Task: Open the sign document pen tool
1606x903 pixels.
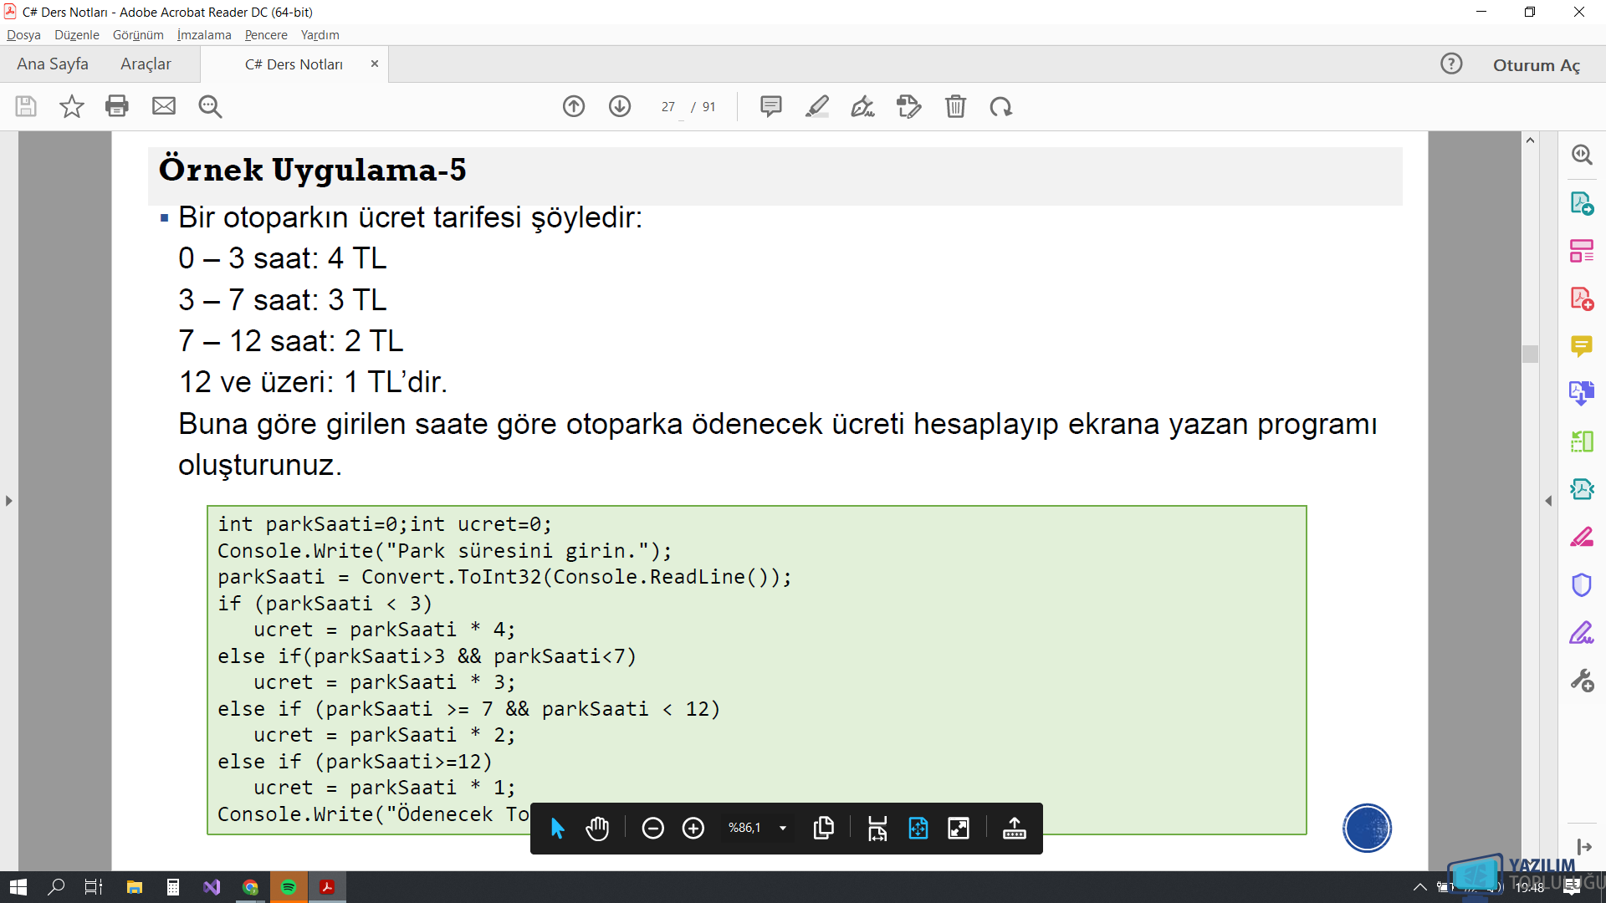Action: coord(862,106)
